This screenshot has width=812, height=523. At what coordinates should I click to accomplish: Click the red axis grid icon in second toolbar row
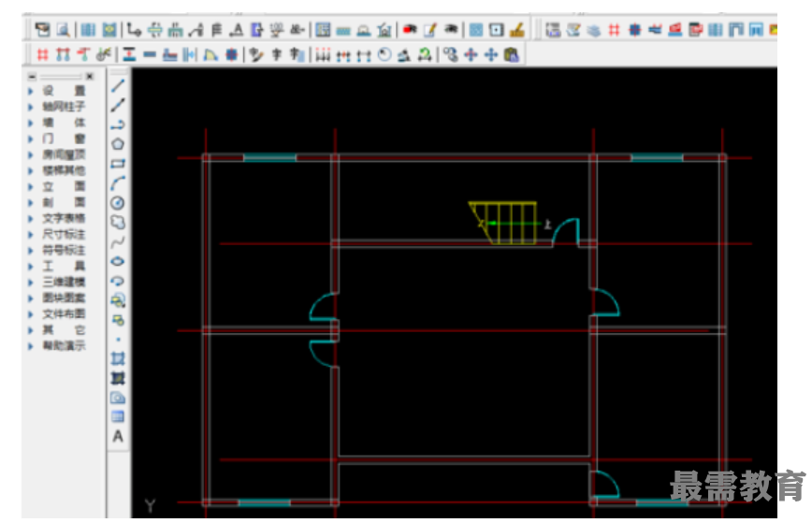(x=43, y=54)
